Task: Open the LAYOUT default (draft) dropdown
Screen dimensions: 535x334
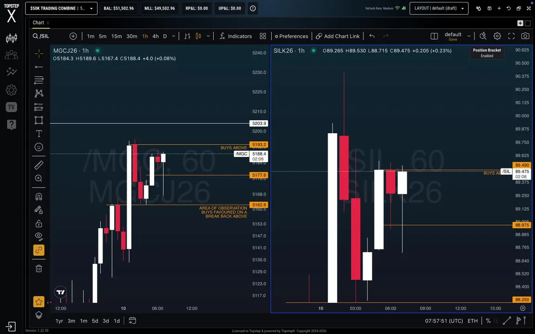Action: 439,8
